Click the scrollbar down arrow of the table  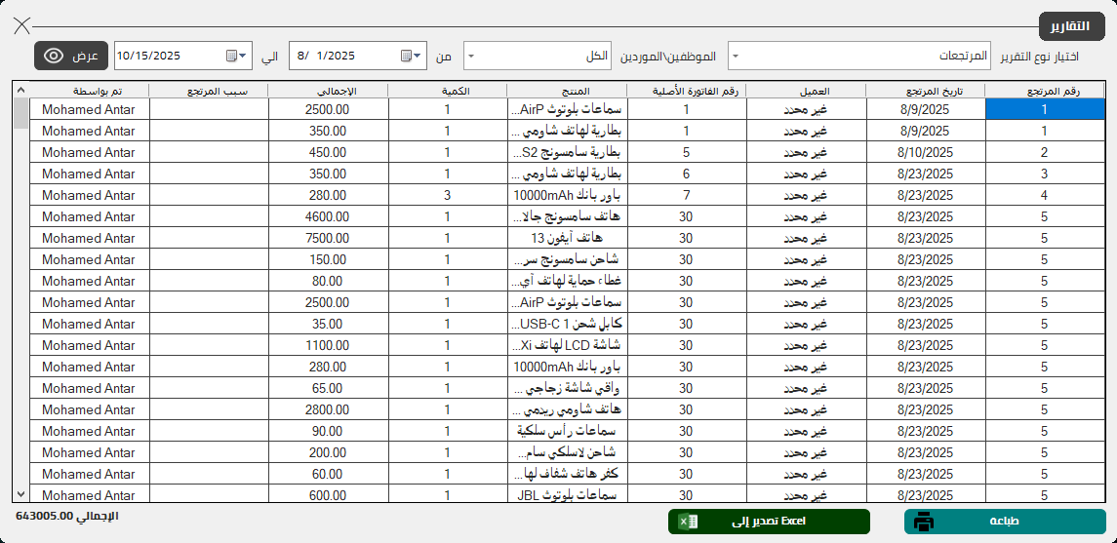pos(20,493)
